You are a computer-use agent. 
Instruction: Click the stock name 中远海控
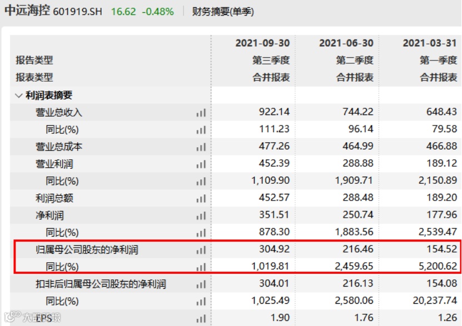[27, 11]
